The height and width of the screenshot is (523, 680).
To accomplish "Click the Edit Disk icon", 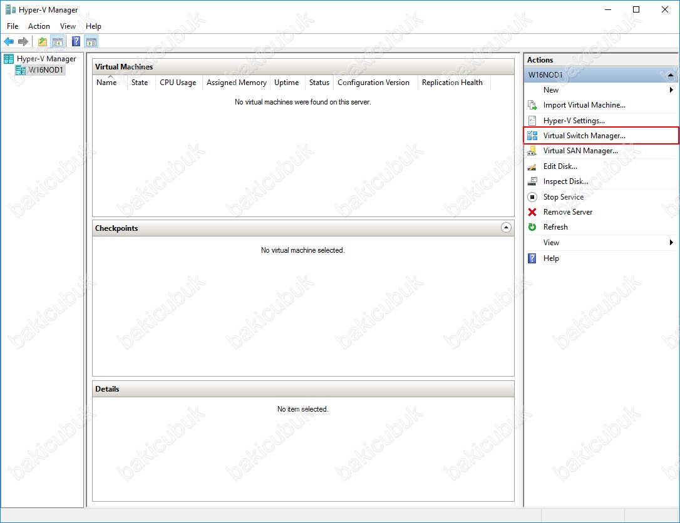I will coord(532,166).
